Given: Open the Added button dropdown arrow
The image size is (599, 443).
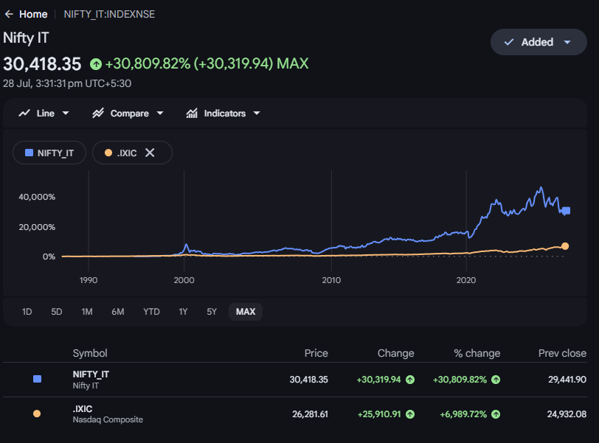Looking at the screenshot, I should (567, 42).
